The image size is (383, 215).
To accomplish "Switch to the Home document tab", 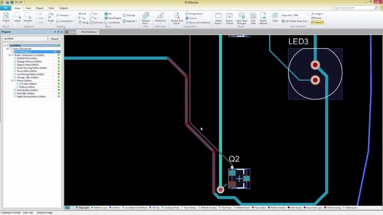I will (x=70, y=32).
